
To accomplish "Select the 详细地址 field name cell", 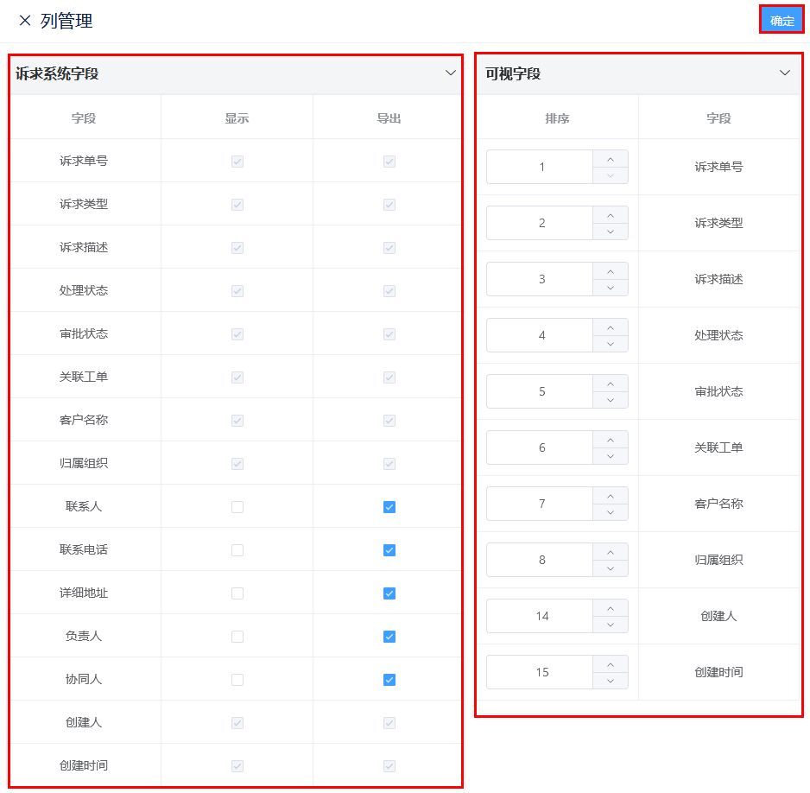I will pos(84,593).
